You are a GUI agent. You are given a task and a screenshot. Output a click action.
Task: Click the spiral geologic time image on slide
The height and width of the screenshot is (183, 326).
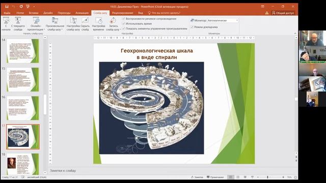coord(152,108)
